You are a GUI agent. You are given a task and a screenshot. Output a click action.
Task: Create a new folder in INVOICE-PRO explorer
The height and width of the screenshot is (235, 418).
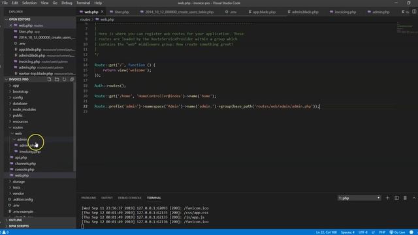point(57,80)
